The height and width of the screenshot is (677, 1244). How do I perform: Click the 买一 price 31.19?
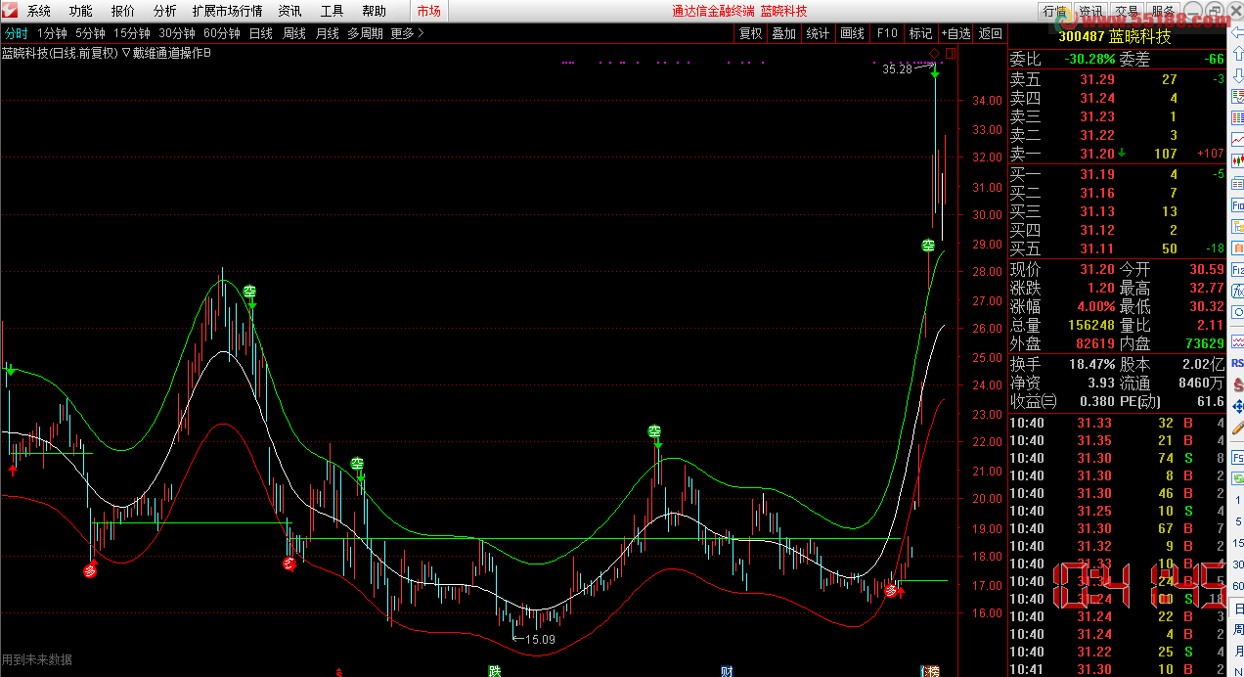click(x=1097, y=174)
